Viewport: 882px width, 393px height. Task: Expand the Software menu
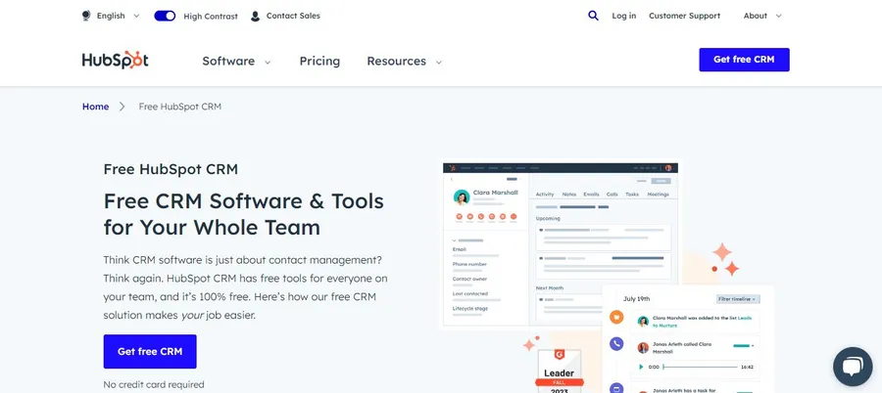236,62
